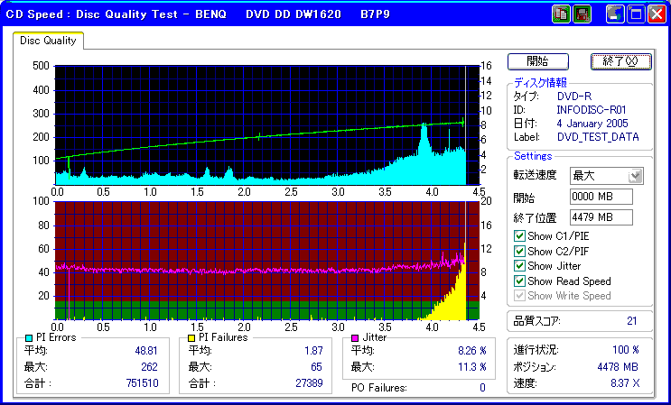Click the copy-to-clipboard icon in title bar

click(x=561, y=14)
